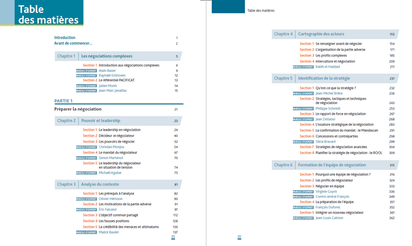Viewport: 412px width, 246px height.
Task: Click the 'Parole d'expert' badge beside Malick Baulet
Action: click(x=87, y=232)
